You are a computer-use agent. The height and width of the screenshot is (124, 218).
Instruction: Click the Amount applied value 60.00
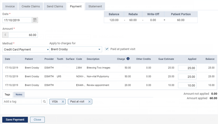pos(213,98)
